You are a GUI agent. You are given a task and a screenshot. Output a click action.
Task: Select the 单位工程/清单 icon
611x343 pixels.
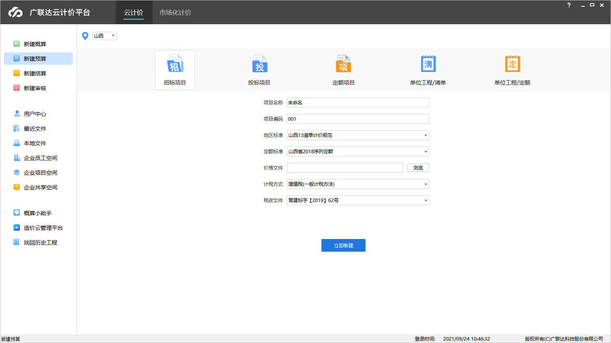(x=428, y=64)
